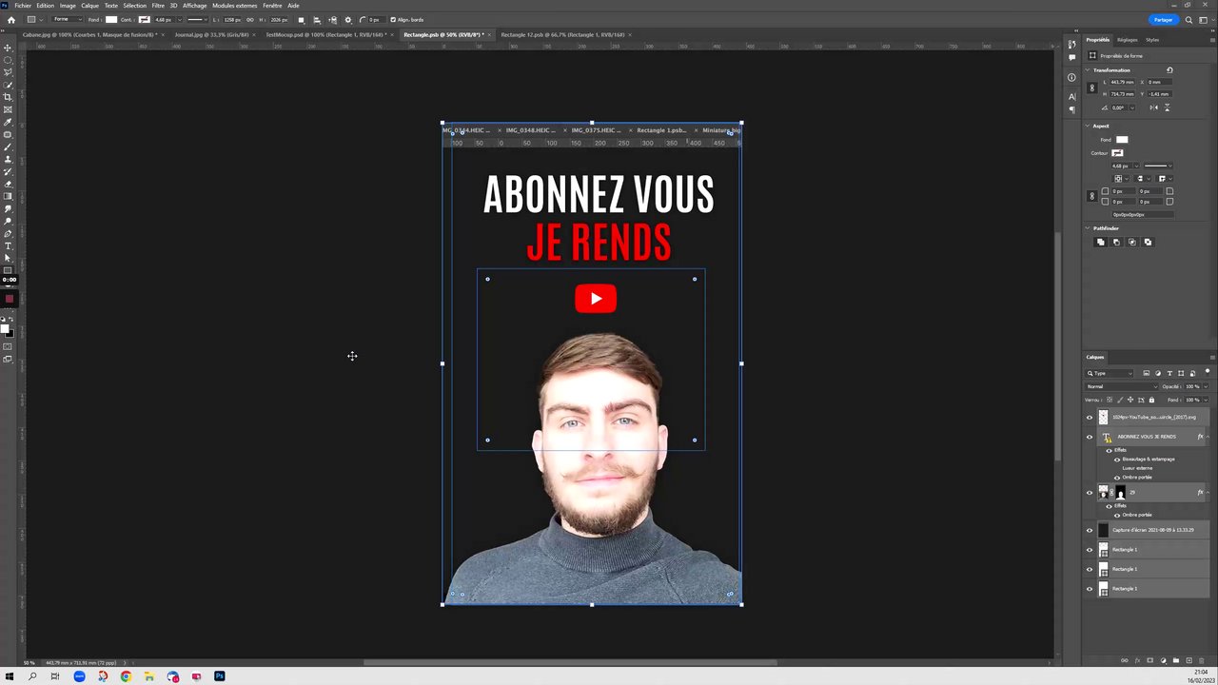
Task: Switch to the TestMocup.psd document tab
Action: 325,35
